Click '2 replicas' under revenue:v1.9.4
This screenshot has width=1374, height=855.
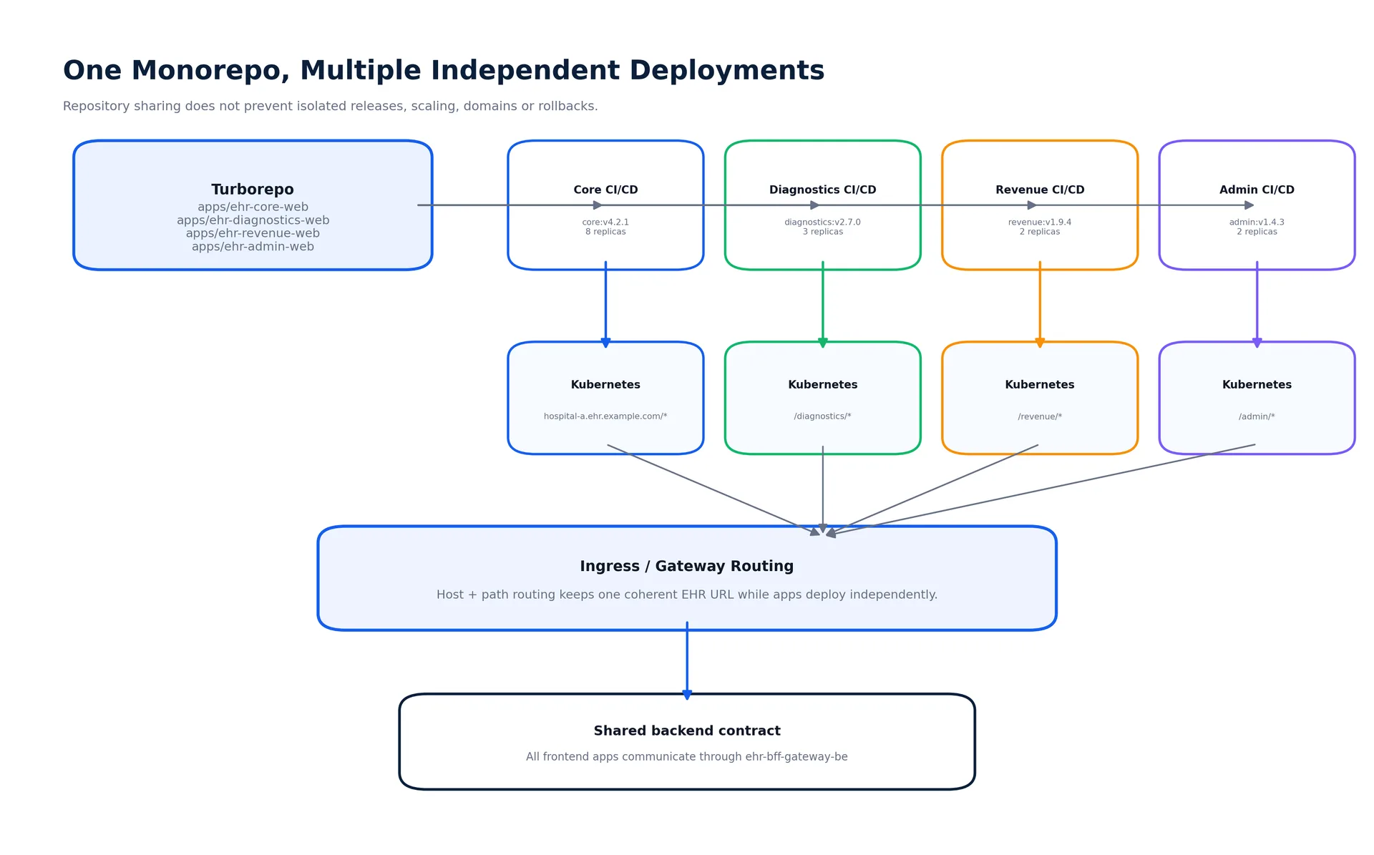click(1040, 232)
